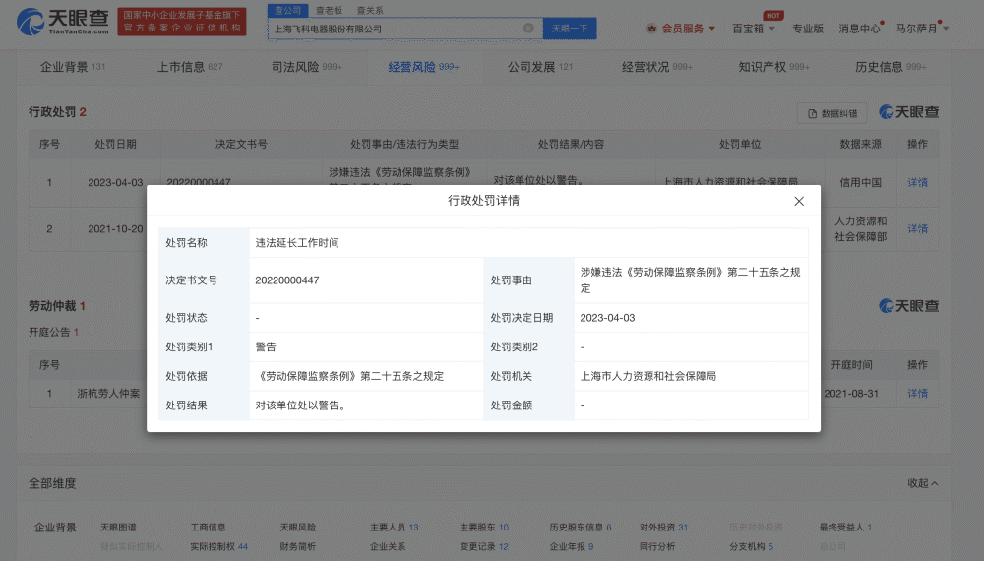Open 详情 for the 2021-10-20 penalty row
The width and height of the screenshot is (984, 561).
917,228
